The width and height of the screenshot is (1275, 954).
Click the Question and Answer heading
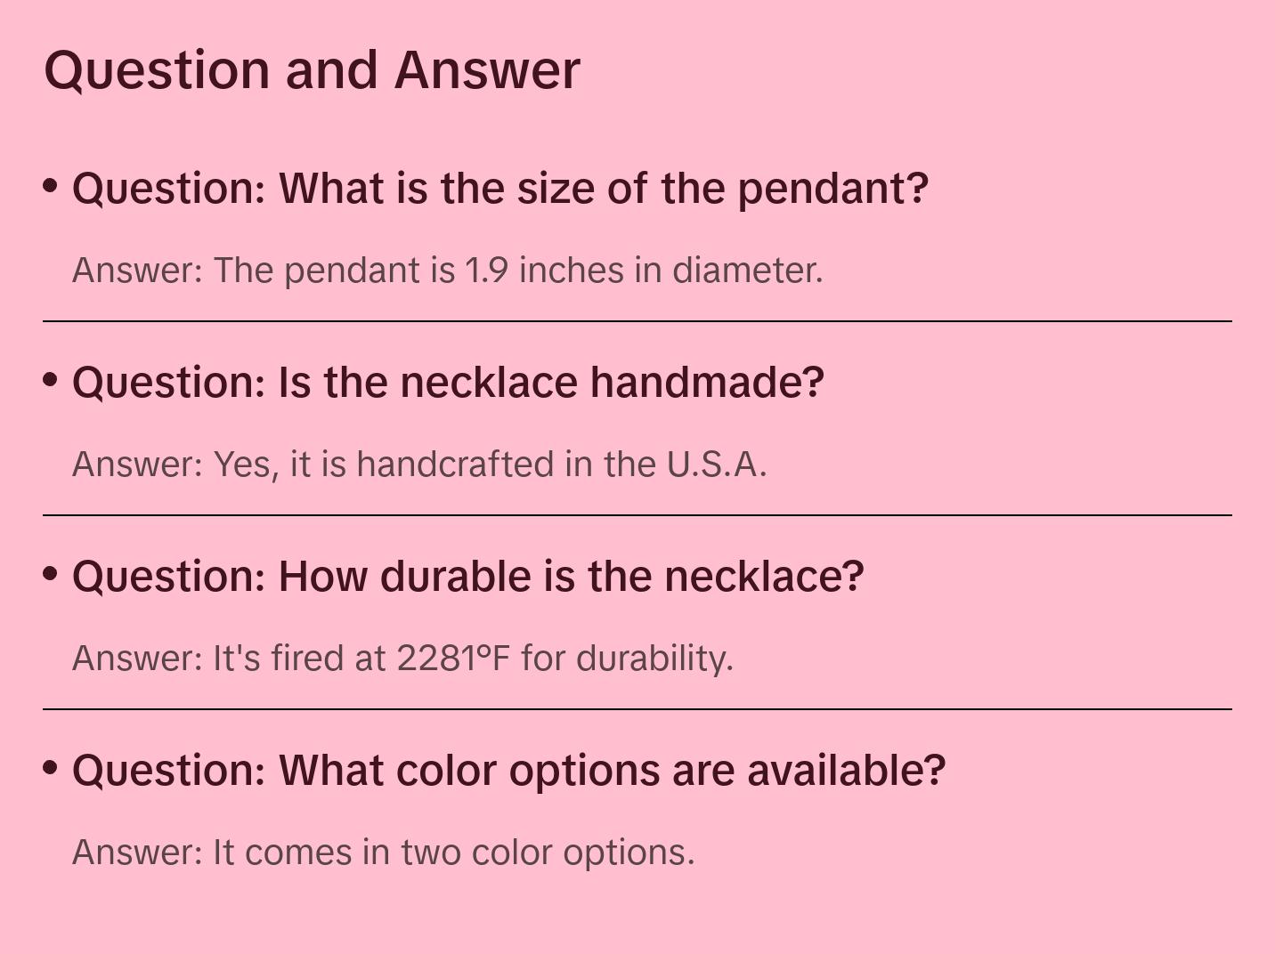(x=312, y=69)
